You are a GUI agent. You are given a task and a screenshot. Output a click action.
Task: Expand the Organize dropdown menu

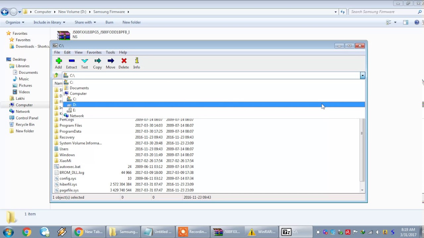coord(14,22)
